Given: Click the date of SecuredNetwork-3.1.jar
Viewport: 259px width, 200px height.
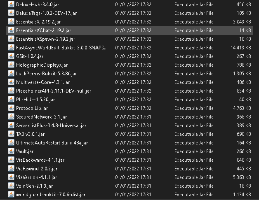Looking at the screenshot, I should pyautogui.click(x=133, y=117).
